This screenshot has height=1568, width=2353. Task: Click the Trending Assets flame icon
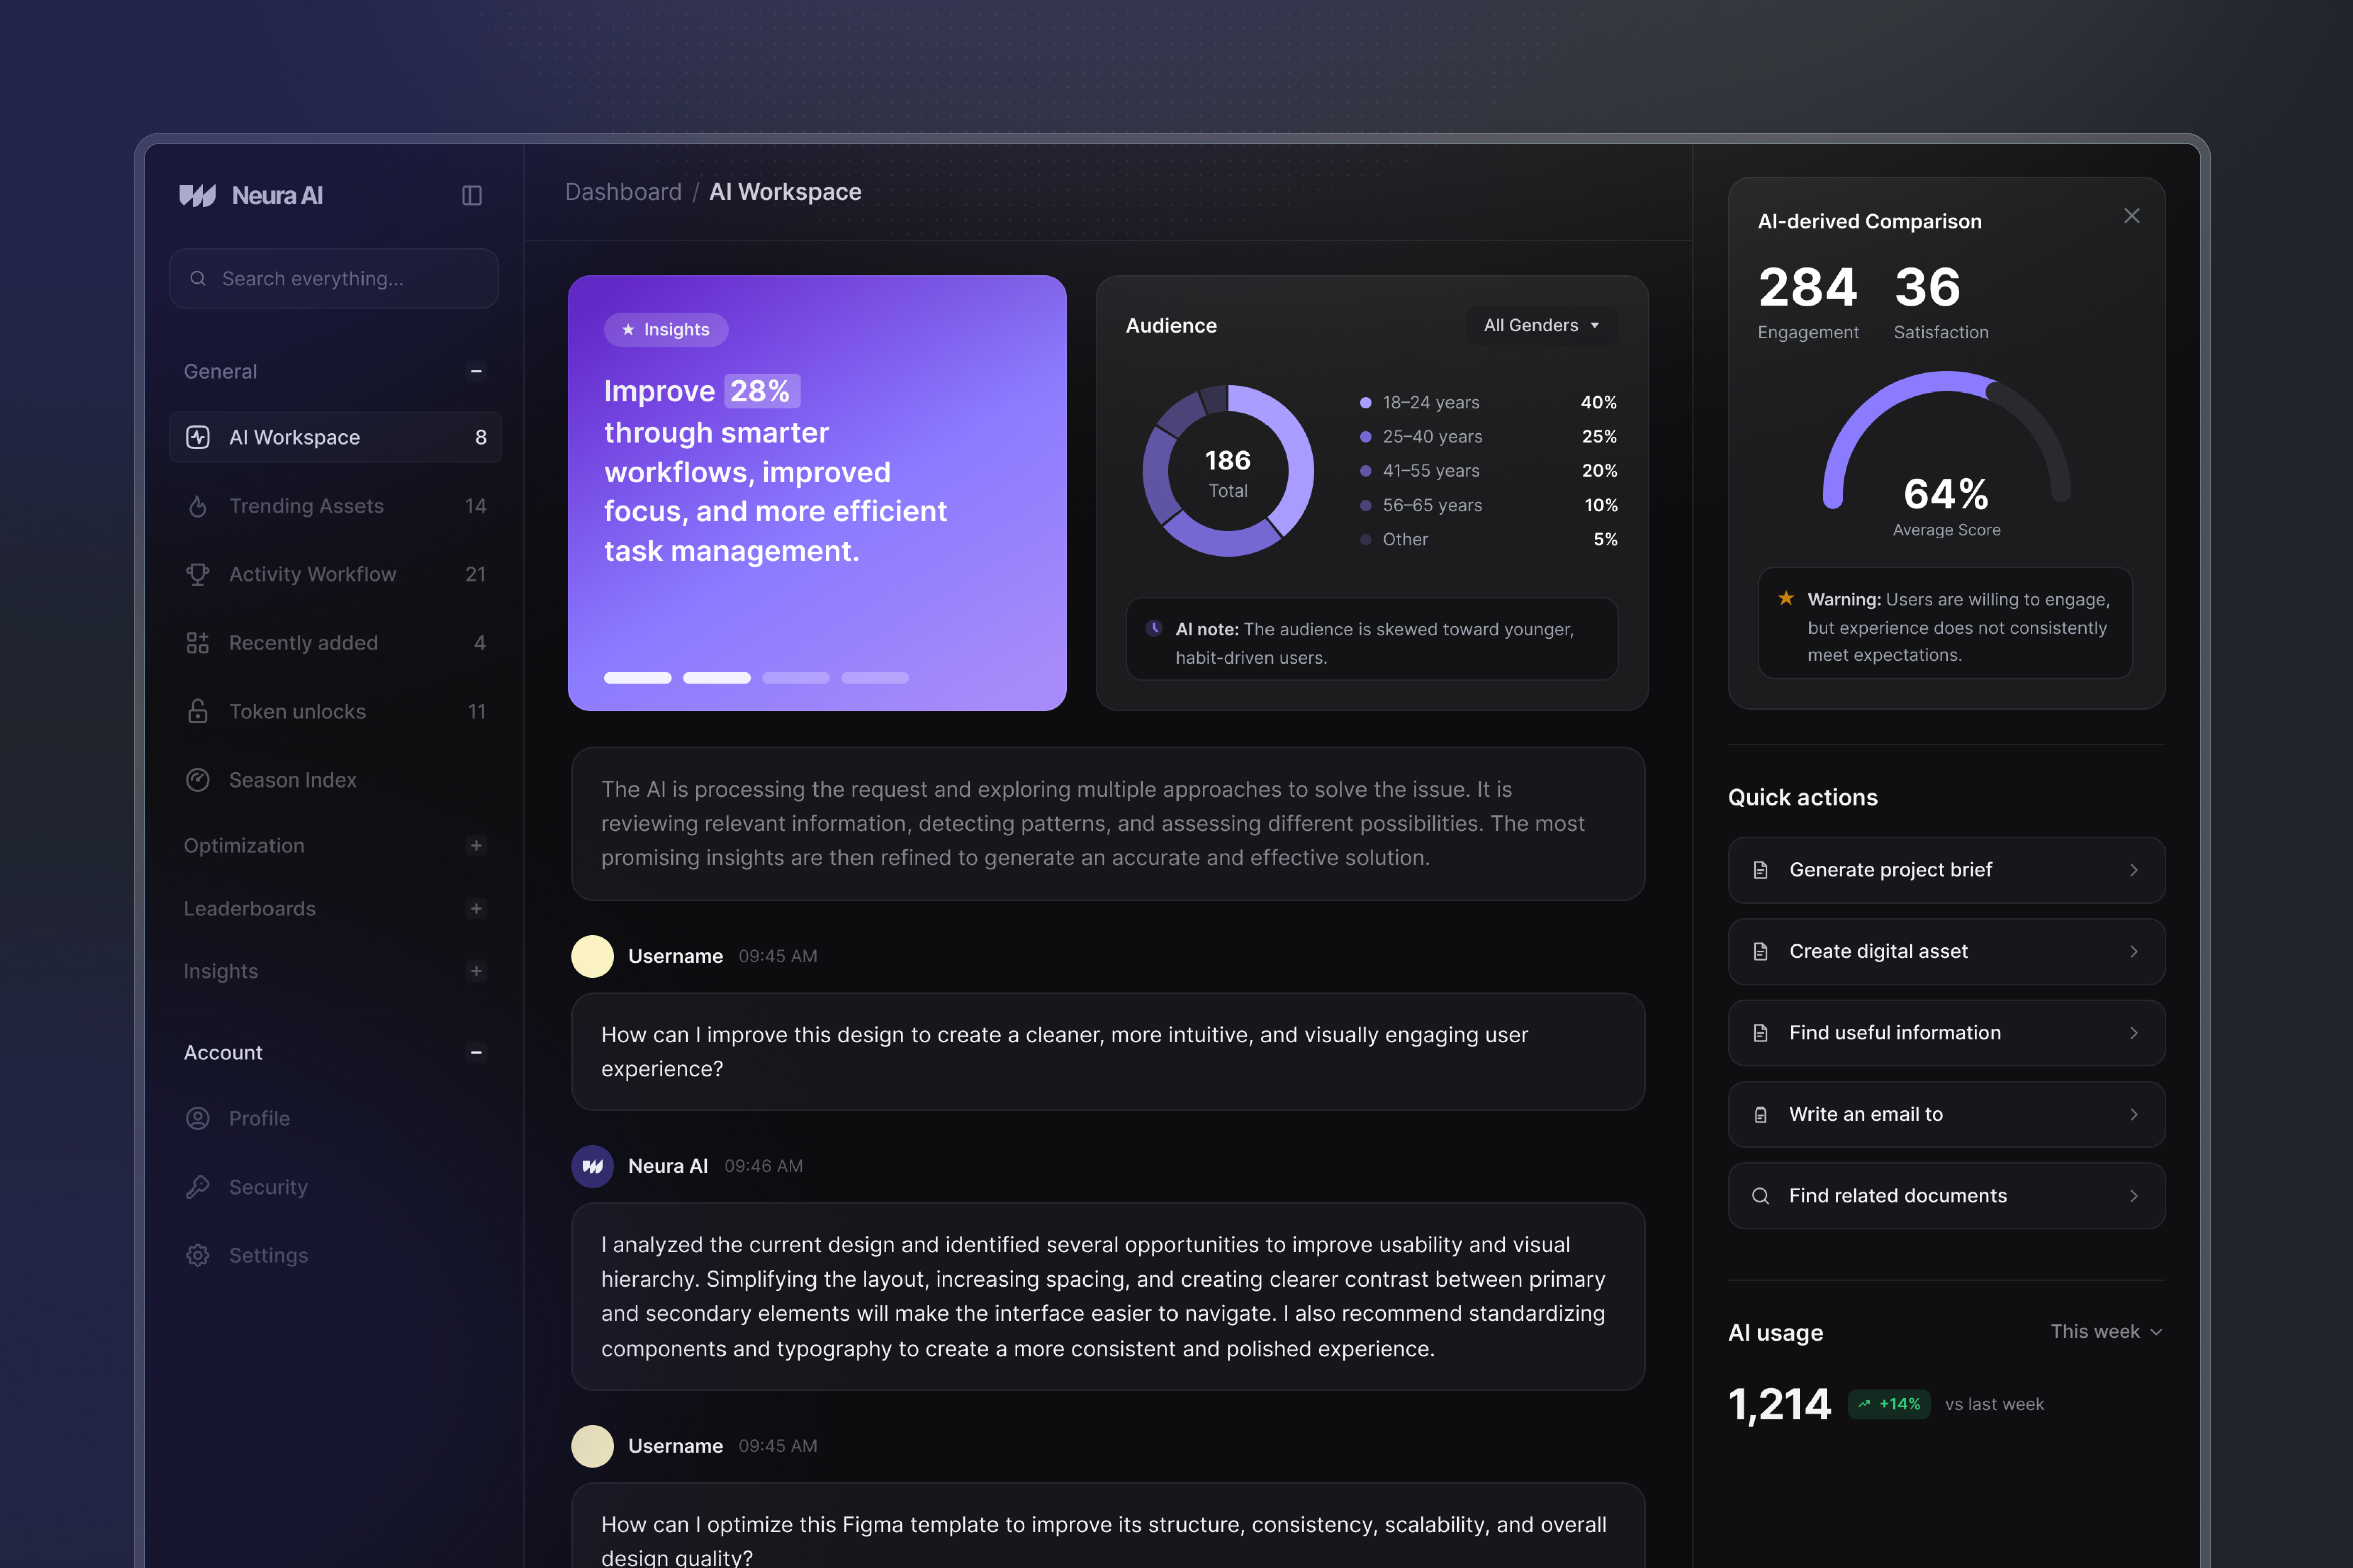click(198, 506)
